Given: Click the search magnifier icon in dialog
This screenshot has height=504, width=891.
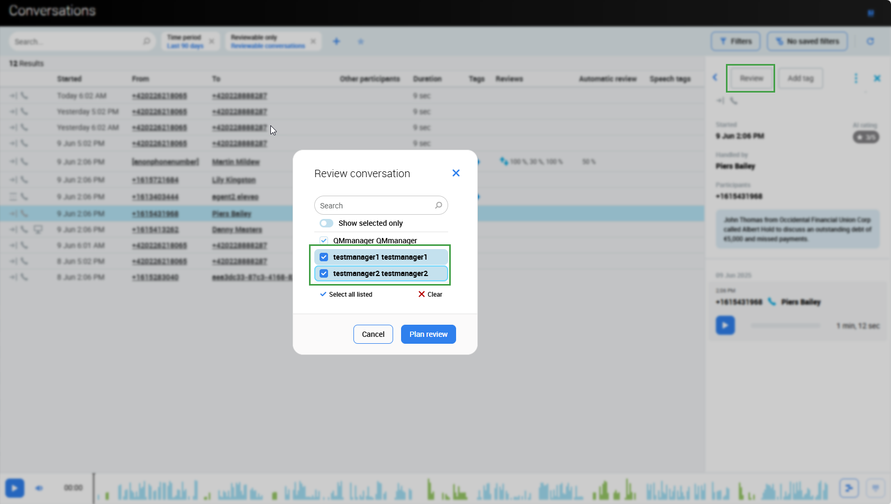Looking at the screenshot, I should click(x=439, y=205).
